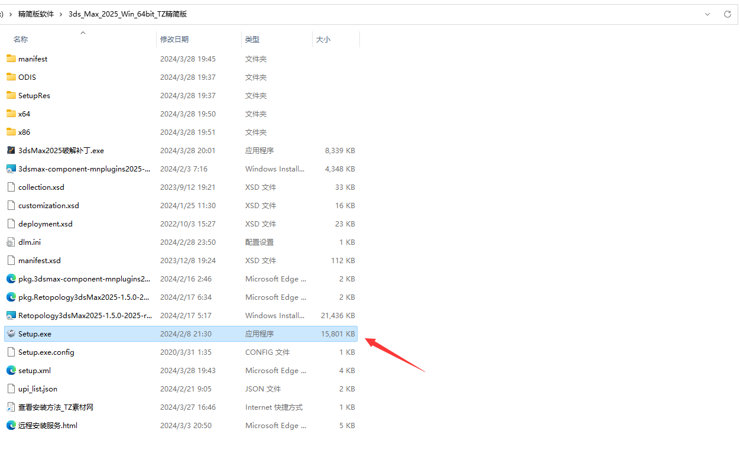The height and width of the screenshot is (450, 740).
Task: Click the Edge icon of pkg.Retopology3dsMax2025 file
Action: click(x=11, y=297)
